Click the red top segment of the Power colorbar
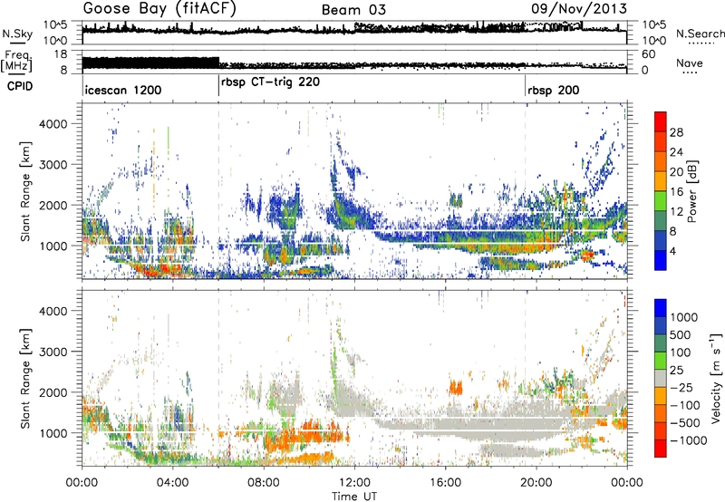The height and width of the screenshot is (502, 725). pyautogui.click(x=661, y=121)
